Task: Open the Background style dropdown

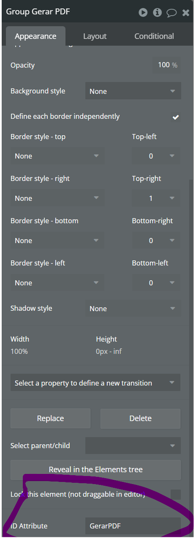Action: (133, 91)
